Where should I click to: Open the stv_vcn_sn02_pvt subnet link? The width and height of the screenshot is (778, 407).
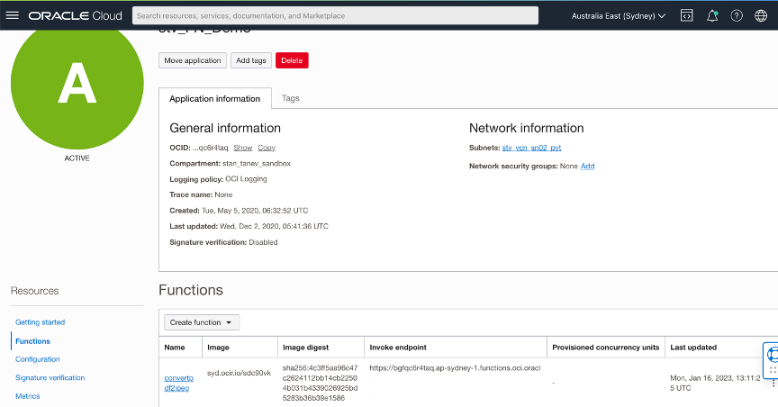531,148
